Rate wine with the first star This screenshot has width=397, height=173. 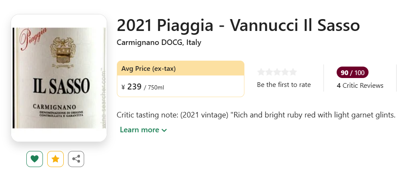click(261, 72)
